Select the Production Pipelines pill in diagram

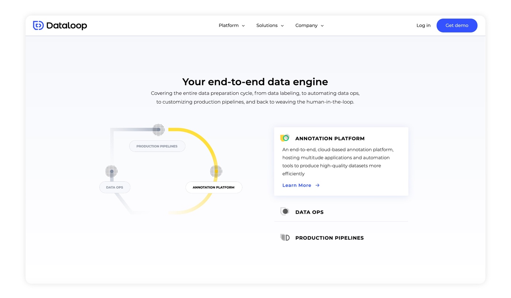(157, 146)
